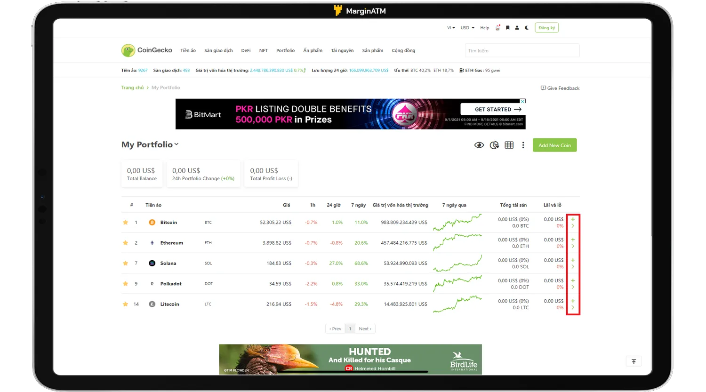Add a Solana transaction with the plus
Viewport: 706px width, 392px height.
point(573,260)
